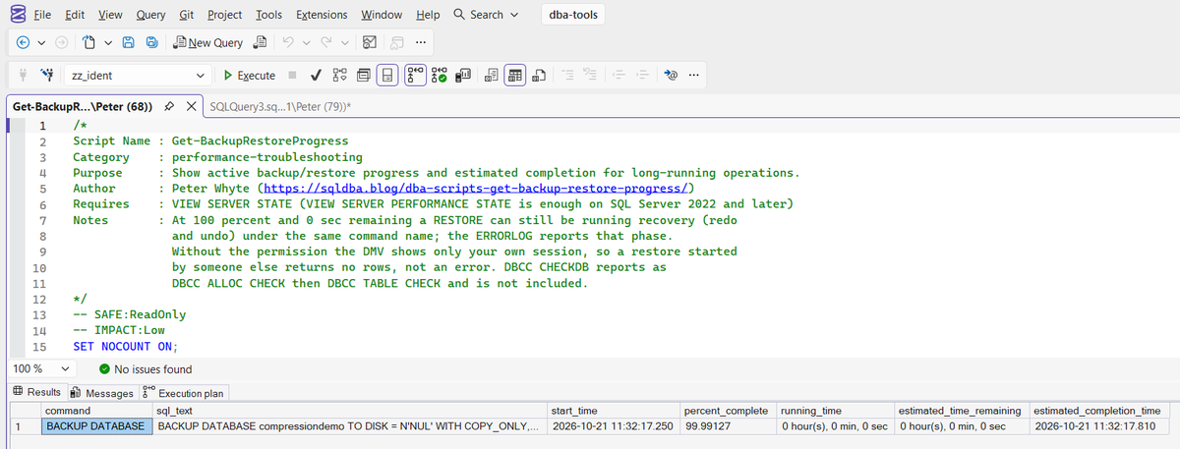Click the Cancel Executing Query stop icon

tap(293, 75)
